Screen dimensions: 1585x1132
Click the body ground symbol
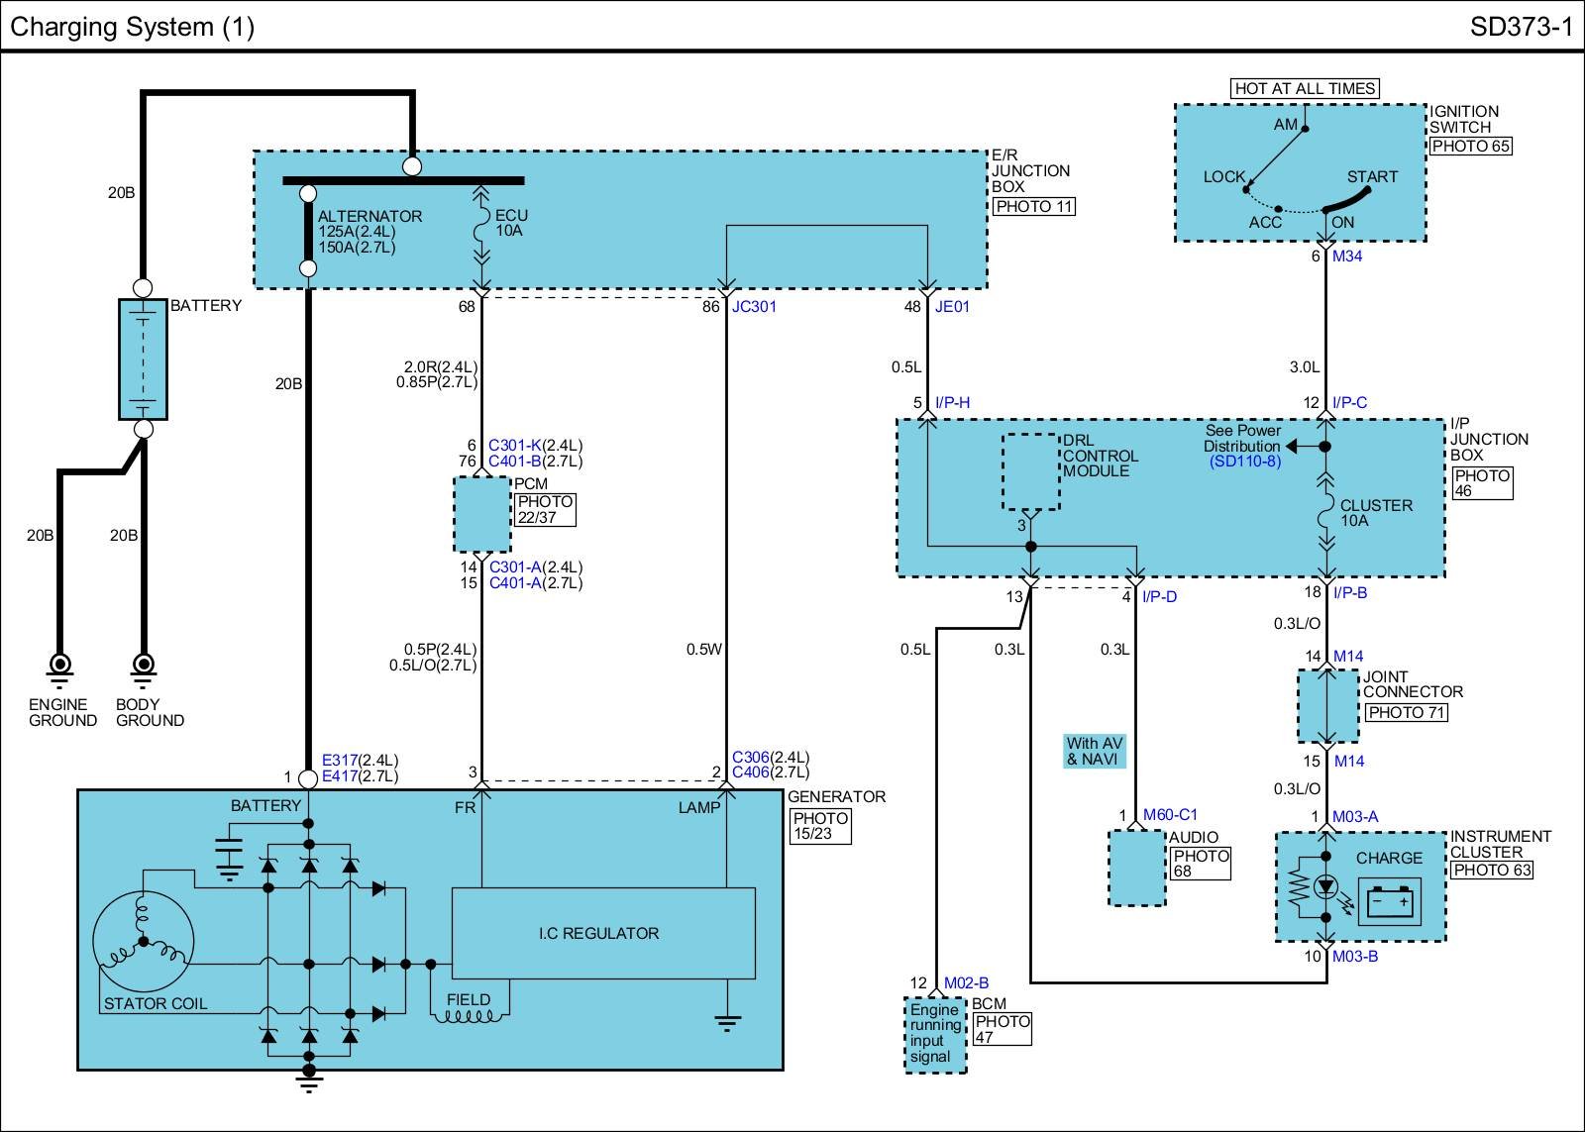coord(144,667)
